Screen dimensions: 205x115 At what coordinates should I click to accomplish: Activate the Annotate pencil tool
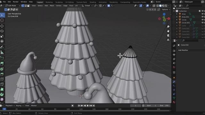[2, 47]
